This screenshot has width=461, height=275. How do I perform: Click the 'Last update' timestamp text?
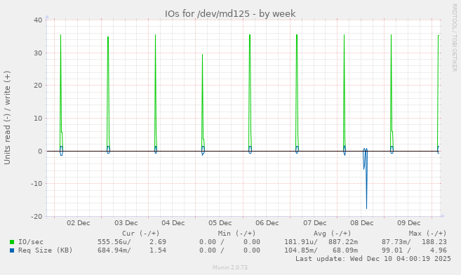click(373, 259)
